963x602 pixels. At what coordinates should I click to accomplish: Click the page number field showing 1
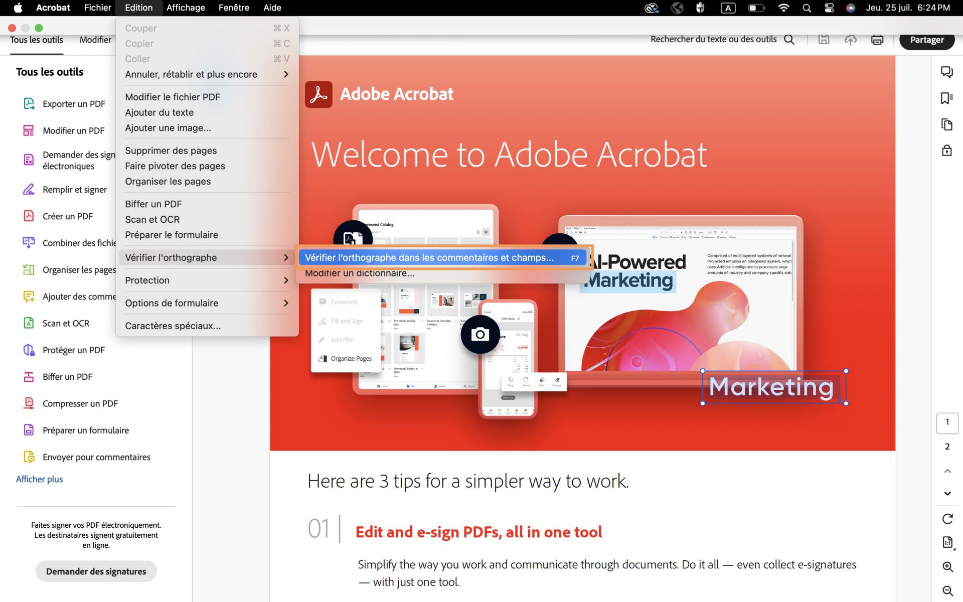pos(947,423)
